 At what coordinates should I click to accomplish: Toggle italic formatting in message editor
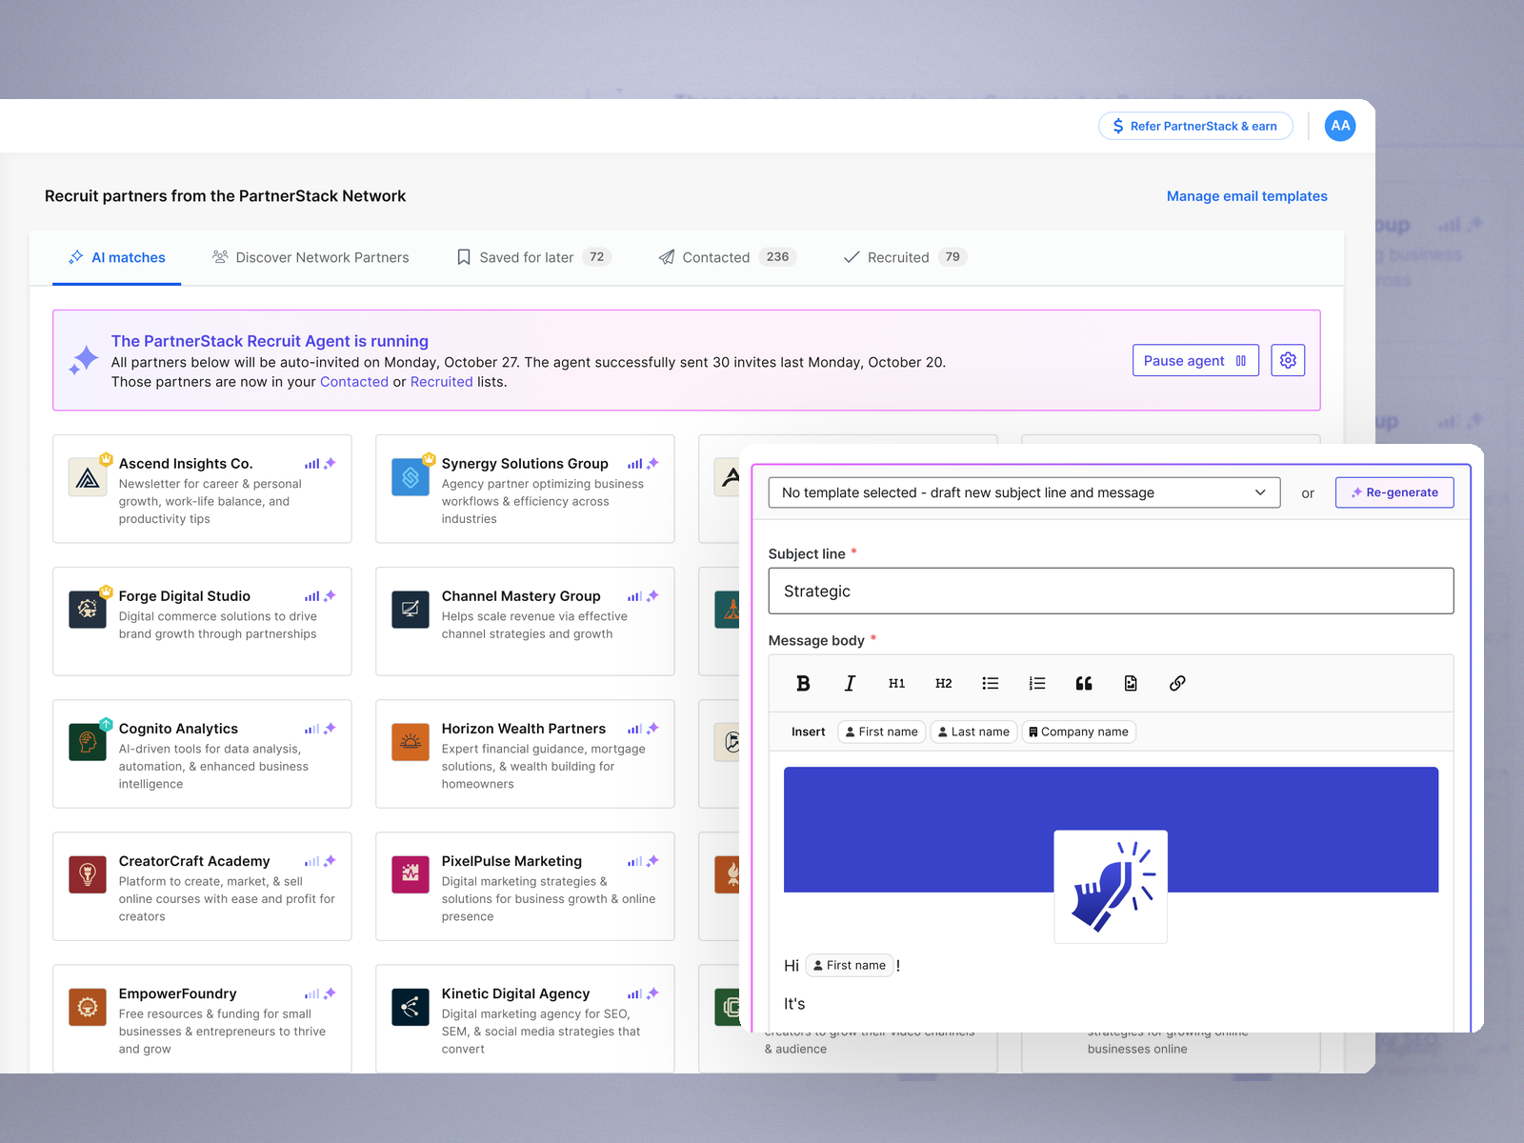[x=850, y=683]
